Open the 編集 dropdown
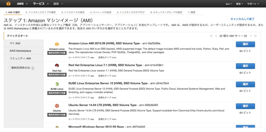 click(x=58, y=4)
